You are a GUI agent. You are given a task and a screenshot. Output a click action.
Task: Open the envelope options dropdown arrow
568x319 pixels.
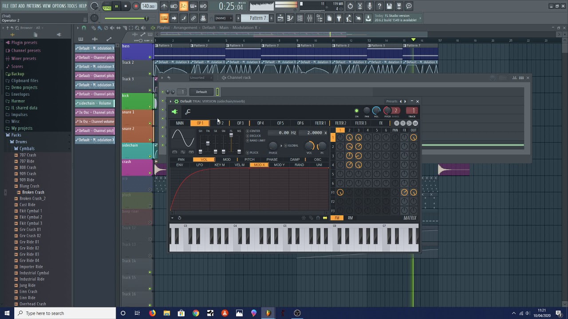click(x=172, y=218)
